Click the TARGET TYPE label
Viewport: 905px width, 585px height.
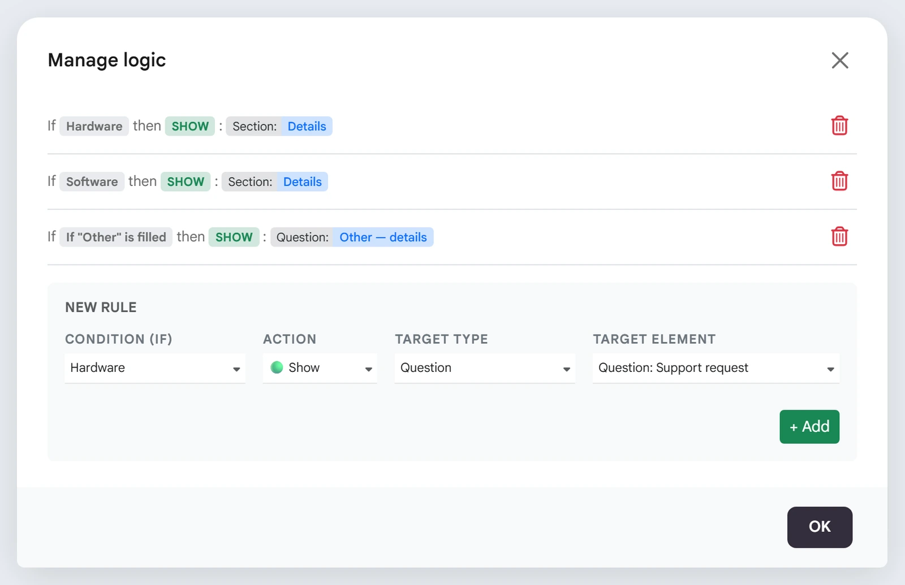click(x=441, y=339)
